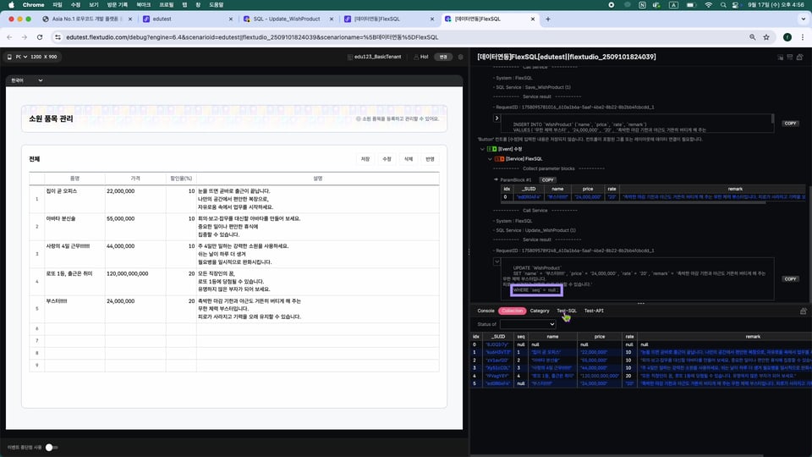812x457 pixels.
Task: Click the green Event badge icon
Action: click(491, 149)
